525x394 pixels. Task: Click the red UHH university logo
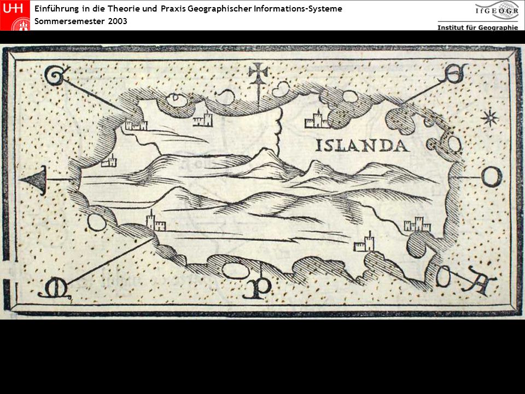coord(15,15)
